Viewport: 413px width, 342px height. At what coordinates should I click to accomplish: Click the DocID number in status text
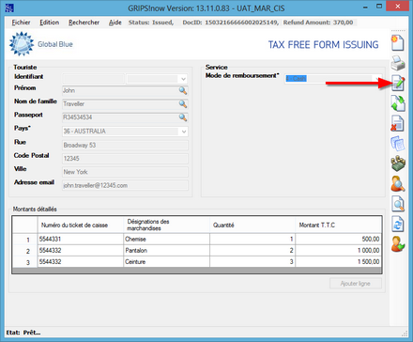241,23
